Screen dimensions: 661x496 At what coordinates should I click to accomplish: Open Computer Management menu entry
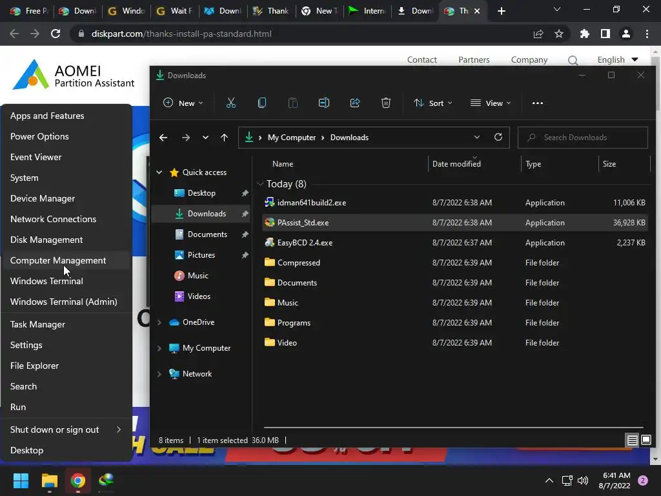coord(66,260)
